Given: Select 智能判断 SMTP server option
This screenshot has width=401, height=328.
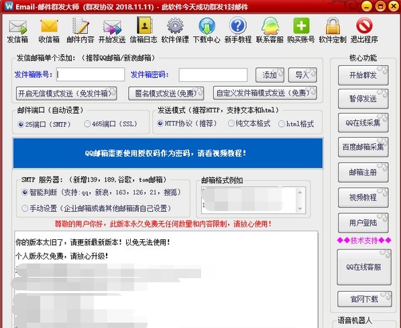Looking at the screenshot, I should [x=101, y=192].
